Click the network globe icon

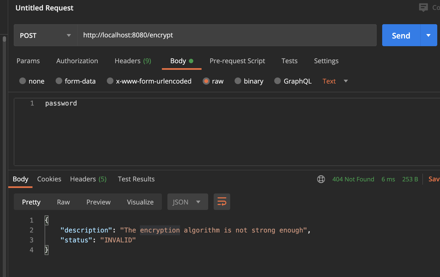pos(321,179)
